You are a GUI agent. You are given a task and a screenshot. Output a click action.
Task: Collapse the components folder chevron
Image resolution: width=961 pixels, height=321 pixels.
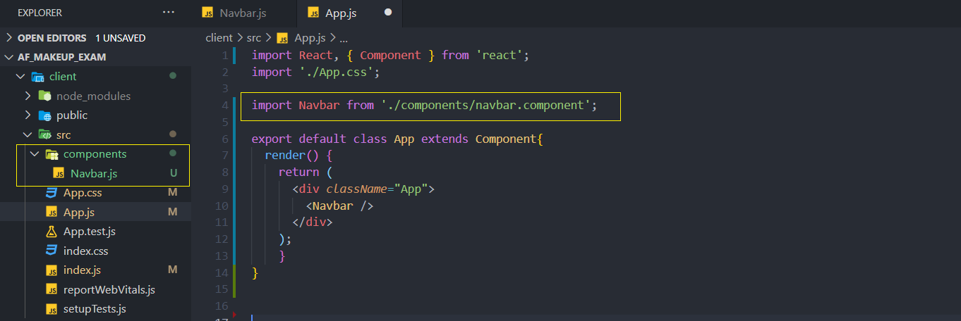click(34, 154)
